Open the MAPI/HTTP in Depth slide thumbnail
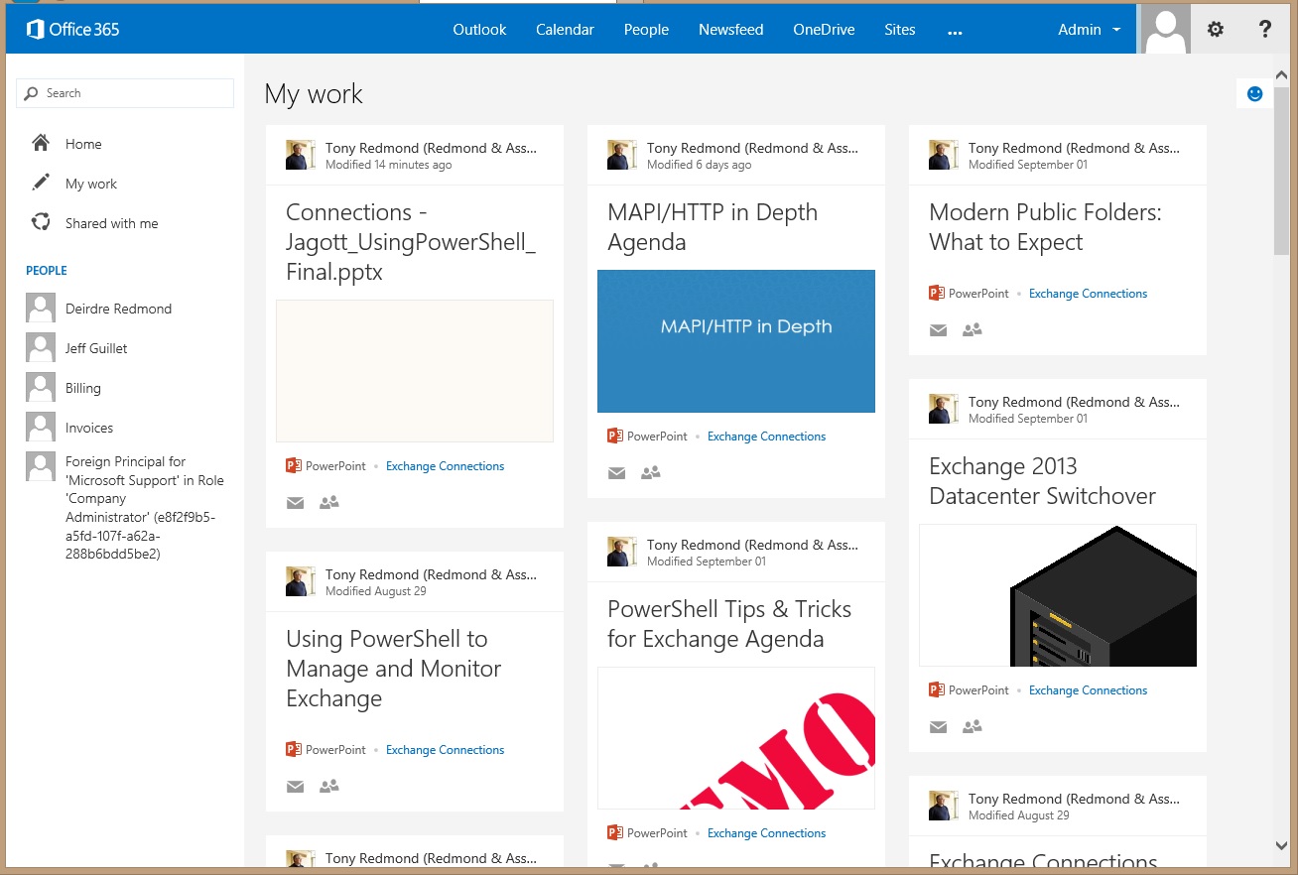The height and width of the screenshot is (875, 1298). pyautogui.click(x=735, y=340)
